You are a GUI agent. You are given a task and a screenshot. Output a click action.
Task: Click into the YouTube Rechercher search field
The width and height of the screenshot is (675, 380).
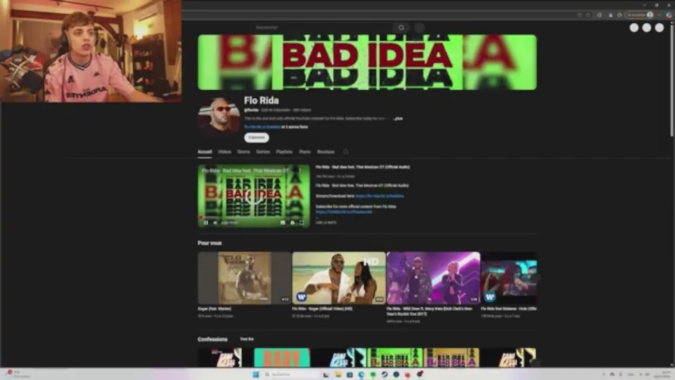click(x=323, y=27)
